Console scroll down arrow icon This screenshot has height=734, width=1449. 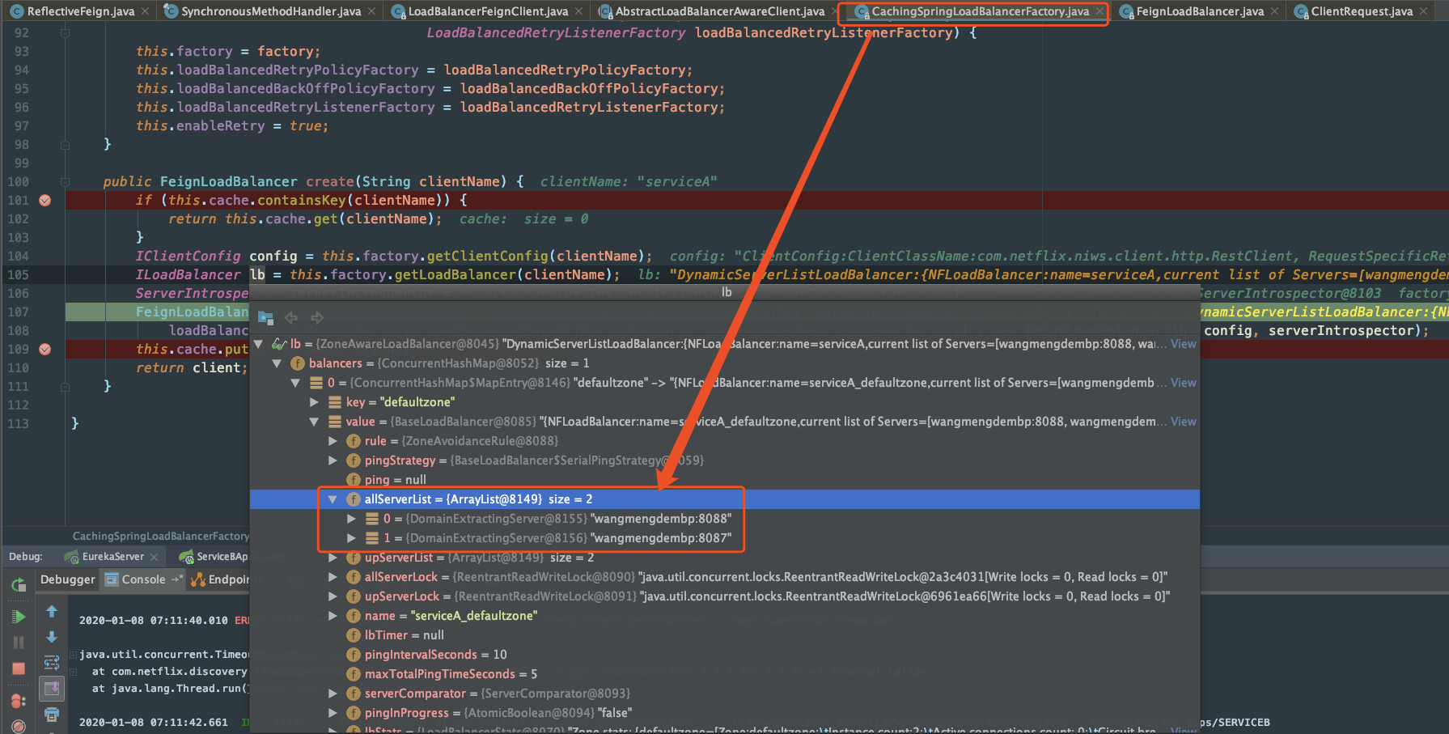pos(52,637)
